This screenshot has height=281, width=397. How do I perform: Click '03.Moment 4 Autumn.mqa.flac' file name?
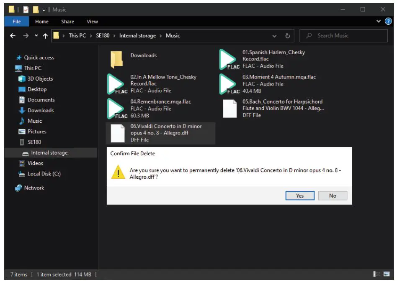point(279,77)
